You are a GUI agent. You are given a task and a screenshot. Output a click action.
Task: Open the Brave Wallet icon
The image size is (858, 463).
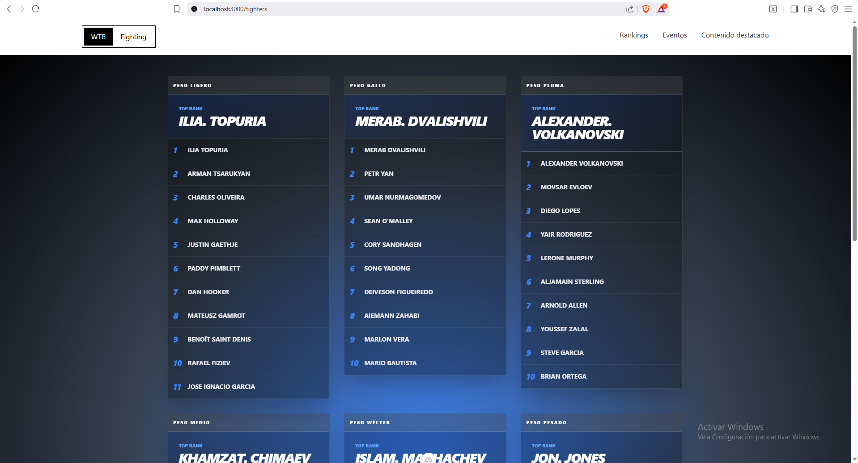[x=807, y=9]
